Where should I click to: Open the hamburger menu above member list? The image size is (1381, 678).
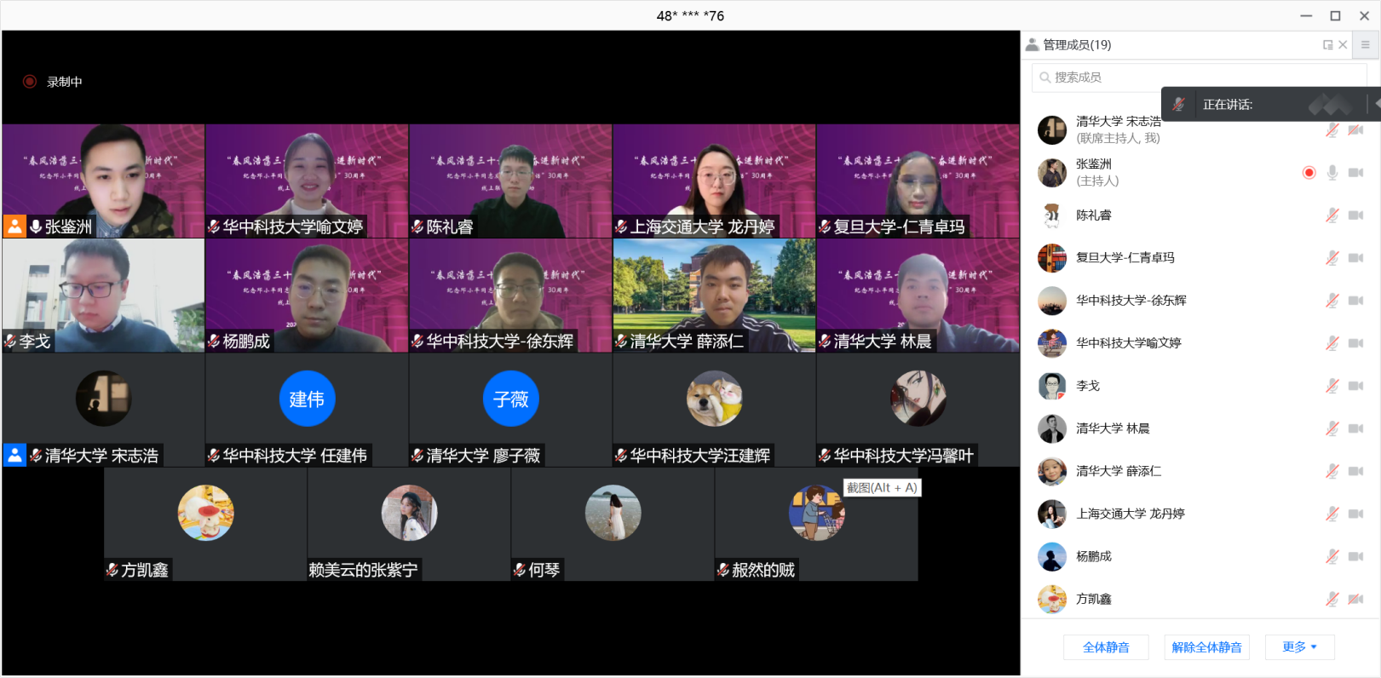click(x=1365, y=45)
